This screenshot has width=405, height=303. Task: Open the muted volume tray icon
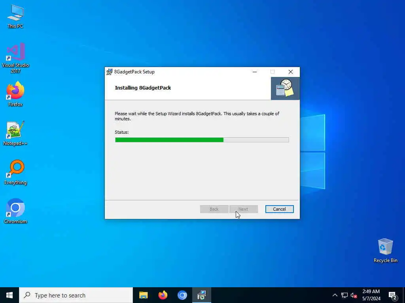[354, 295]
